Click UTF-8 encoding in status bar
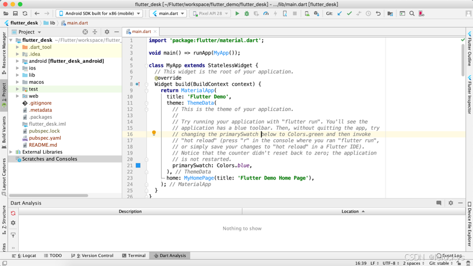Image resolution: width=473 pixels, height=266 pixels. (391, 263)
